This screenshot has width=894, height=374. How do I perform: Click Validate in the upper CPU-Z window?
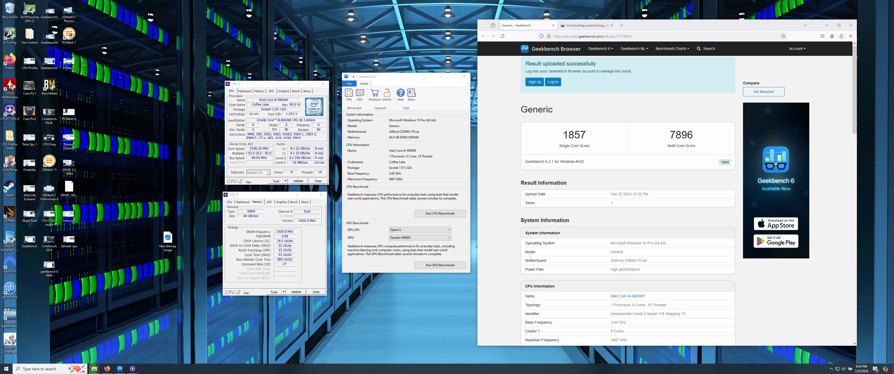pyautogui.click(x=298, y=181)
